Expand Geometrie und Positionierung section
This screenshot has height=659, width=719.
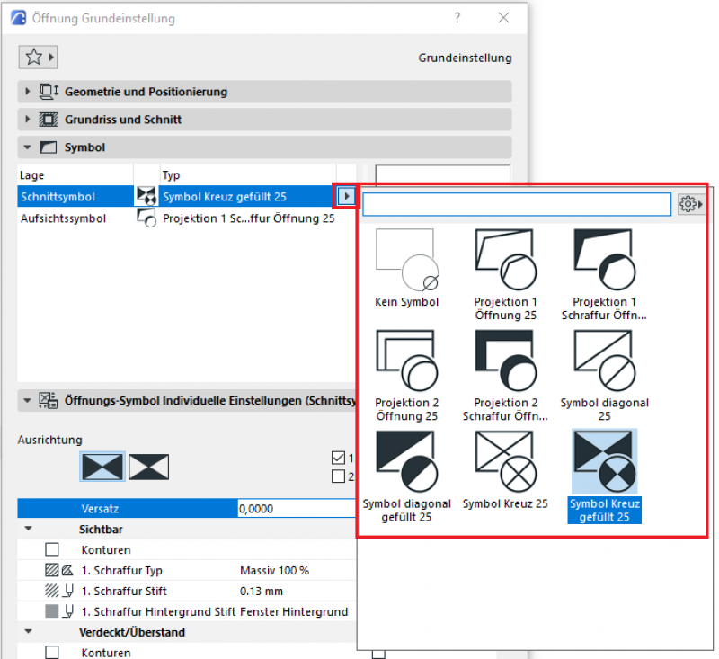[28, 92]
